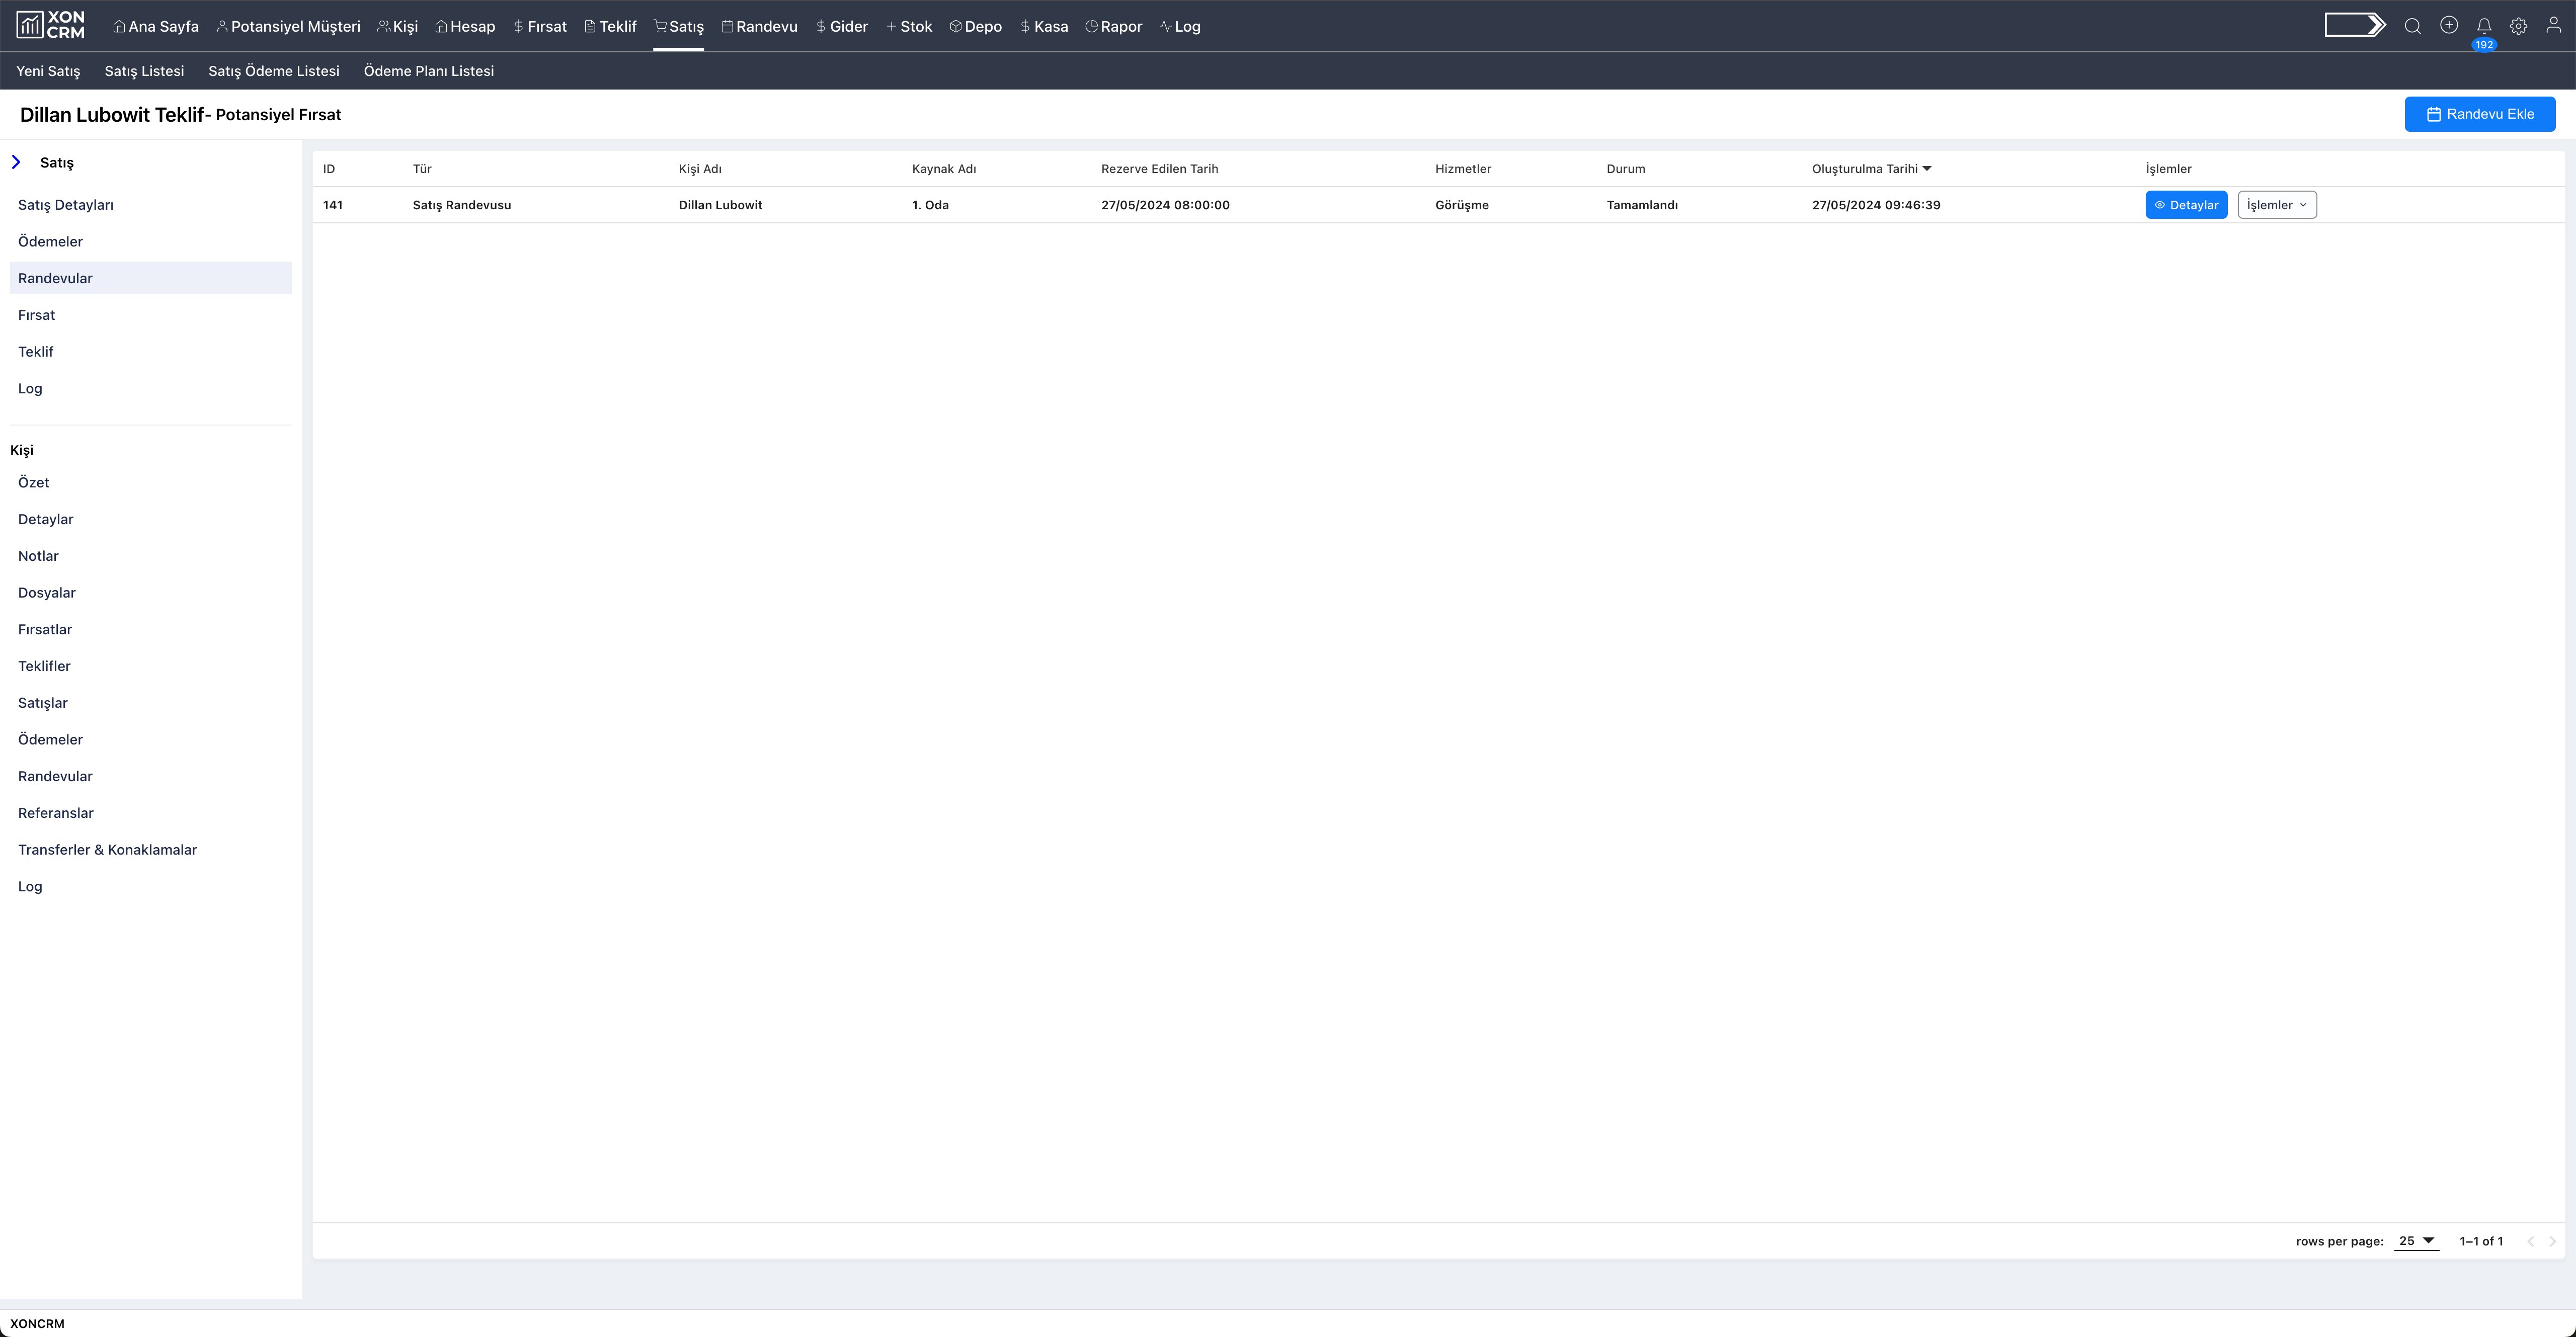Image resolution: width=2576 pixels, height=1337 pixels.
Task: Click the Görüşme service cell
Action: (x=1461, y=205)
